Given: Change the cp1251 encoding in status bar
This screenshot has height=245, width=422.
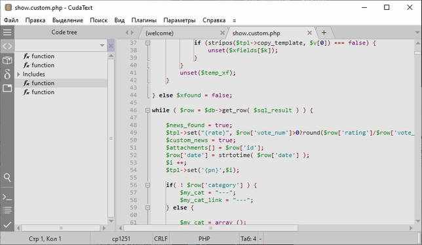Looking at the screenshot, I should coord(121,238).
